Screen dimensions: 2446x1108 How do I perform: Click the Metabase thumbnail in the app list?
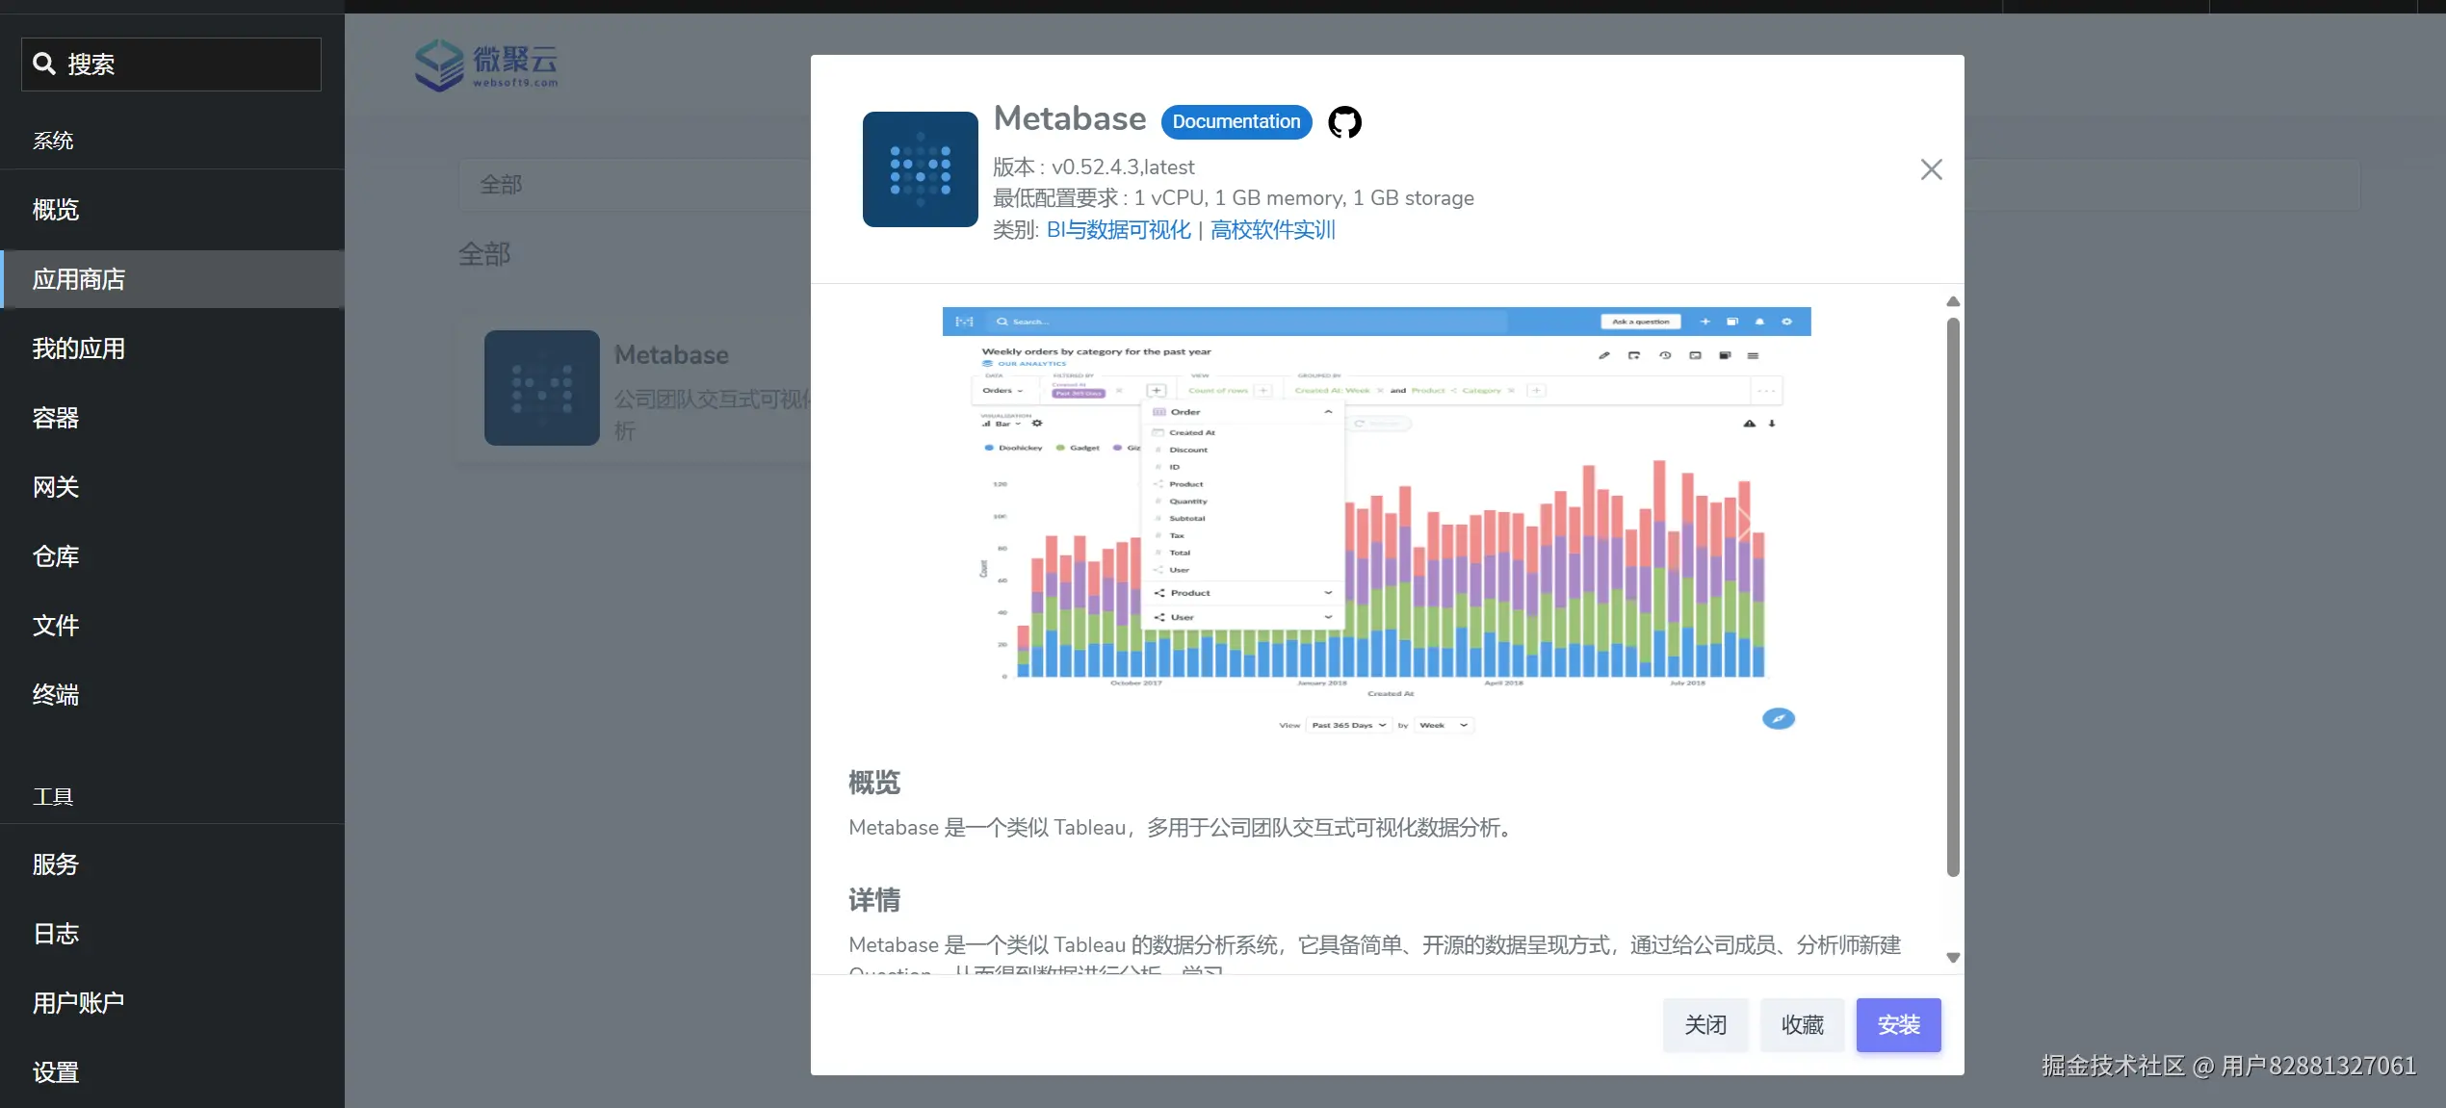click(x=540, y=388)
